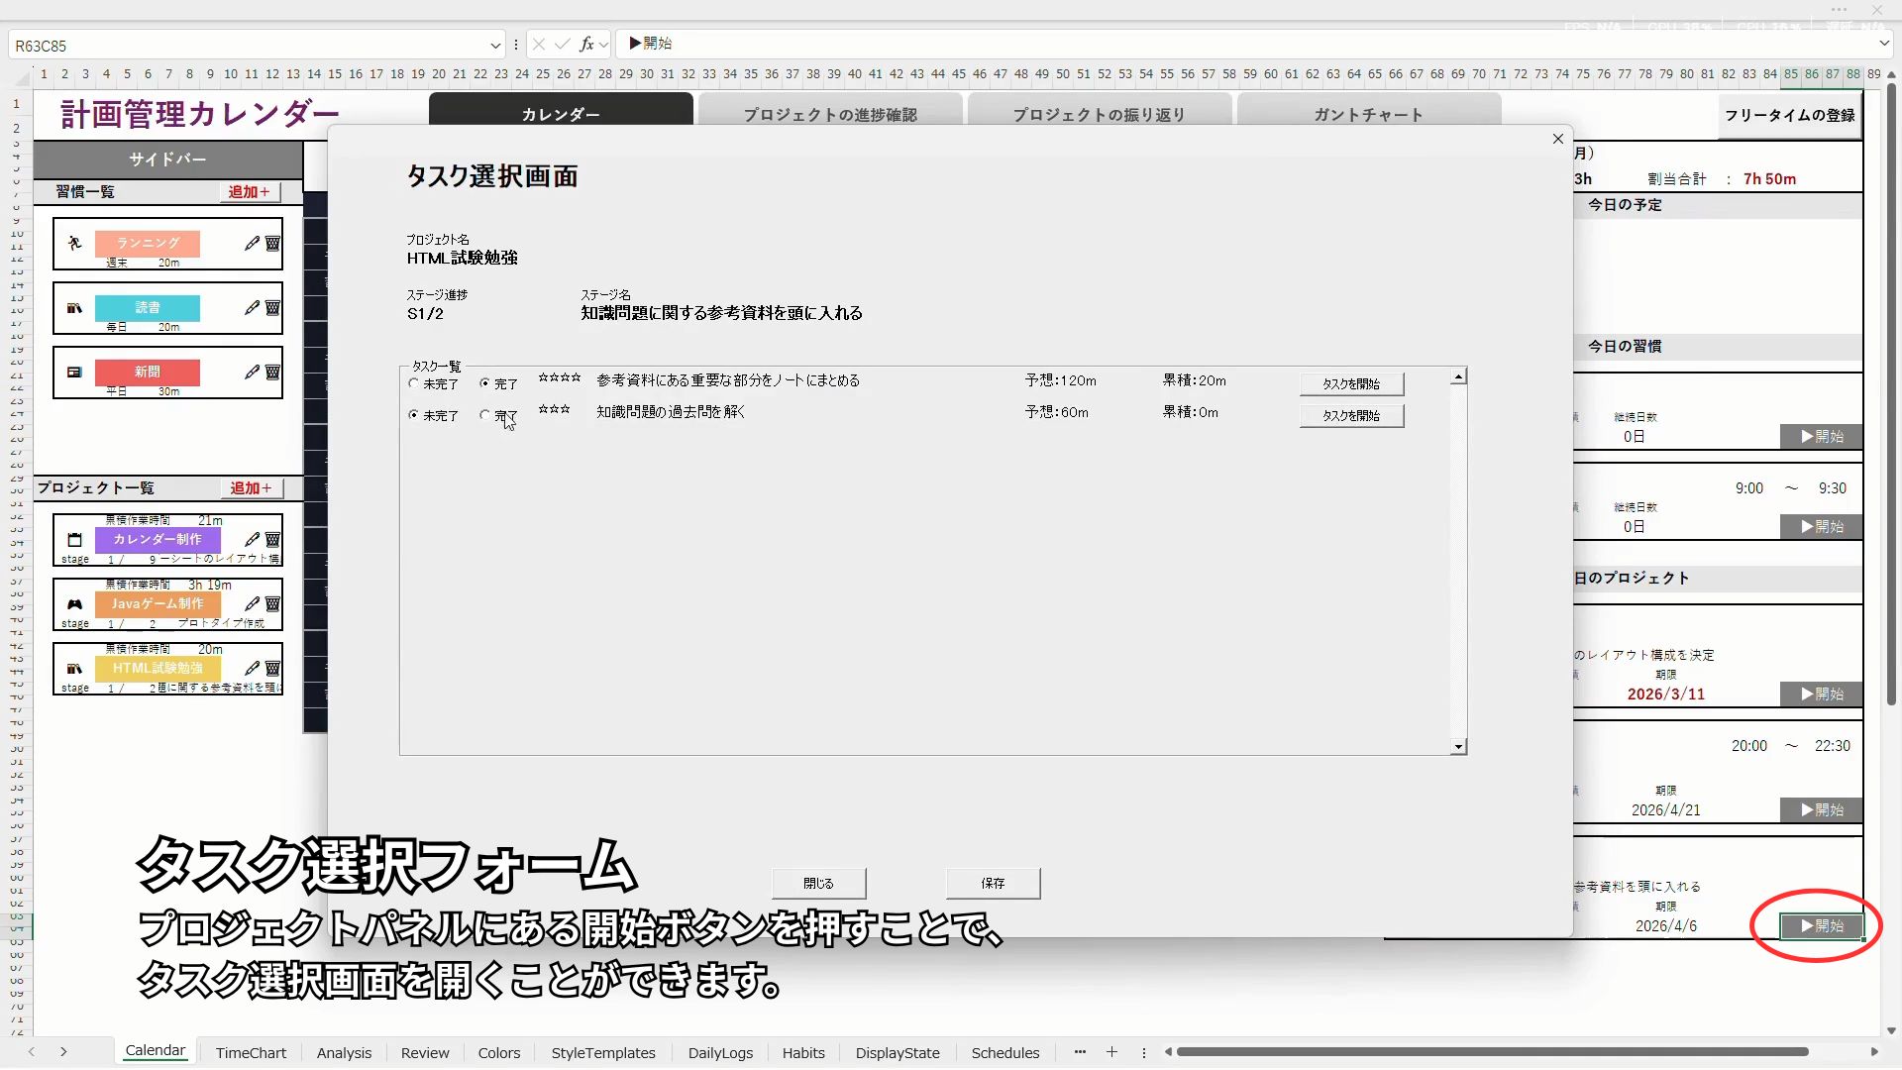Image resolution: width=1902 pixels, height=1070 pixels.
Task: Click the game controller icon beside Javaゲーム制作
Action: point(74,604)
